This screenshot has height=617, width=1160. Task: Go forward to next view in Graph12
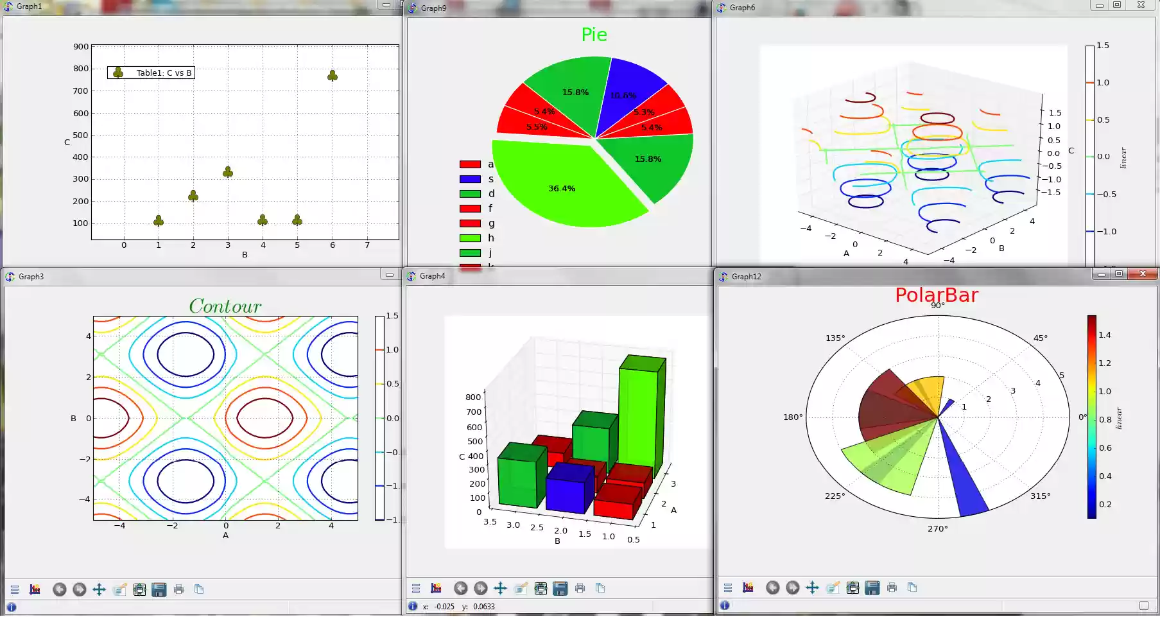pyautogui.click(x=793, y=587)
